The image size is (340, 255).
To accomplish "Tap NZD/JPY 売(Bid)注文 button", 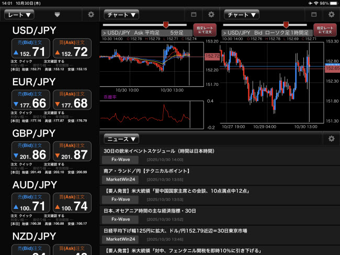I will 31,250.
